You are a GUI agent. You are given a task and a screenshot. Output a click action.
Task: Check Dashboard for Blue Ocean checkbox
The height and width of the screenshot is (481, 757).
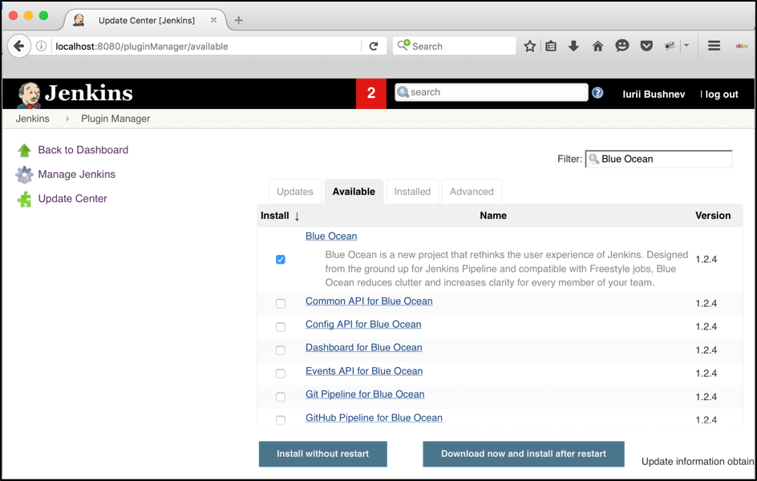[x=281, y=350]
